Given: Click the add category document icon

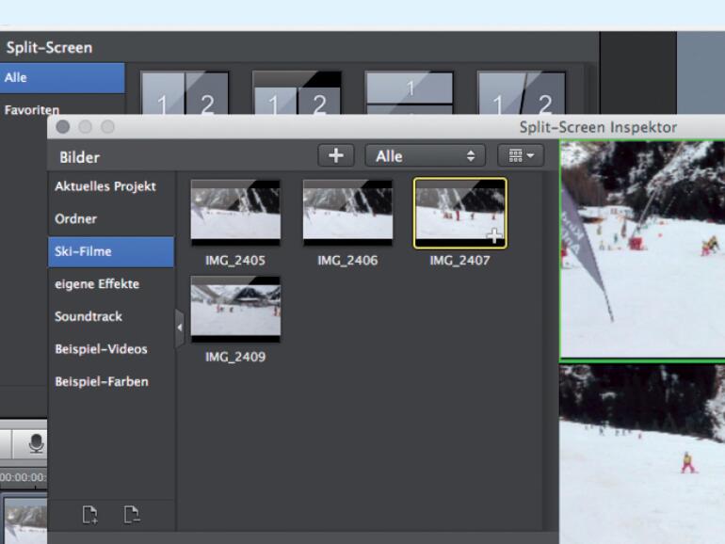Looking at the screenshot, I should [89, 513].
